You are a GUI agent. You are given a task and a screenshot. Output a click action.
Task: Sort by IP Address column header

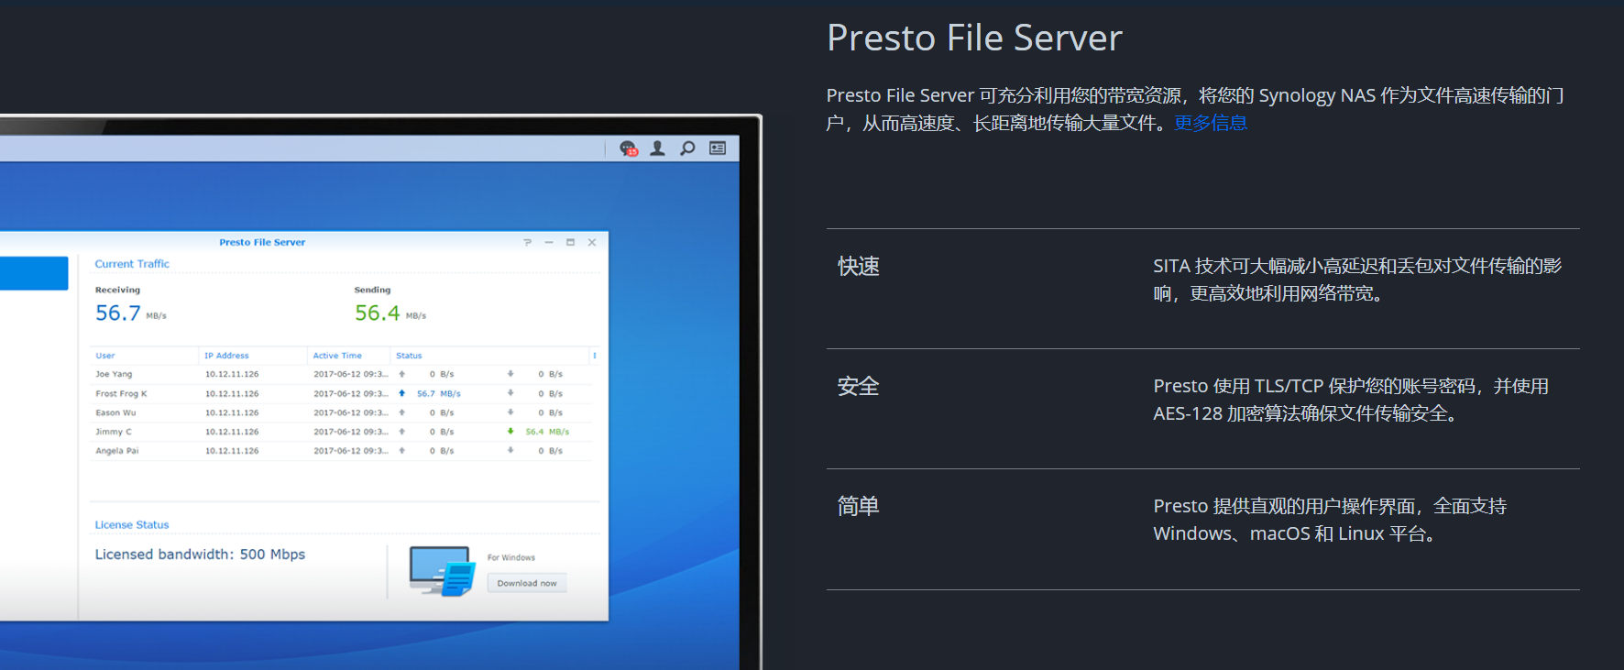click(226, 356)
